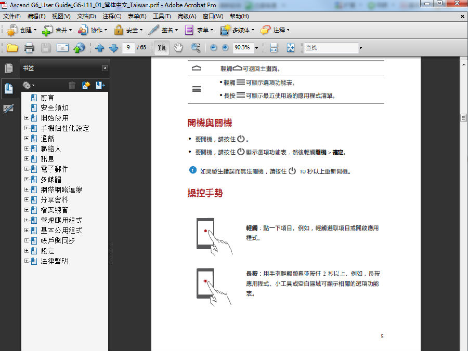This screenshot has height=351, width=468.
Task: Click the expand current bookmark icon
Action: pos(100,86)
